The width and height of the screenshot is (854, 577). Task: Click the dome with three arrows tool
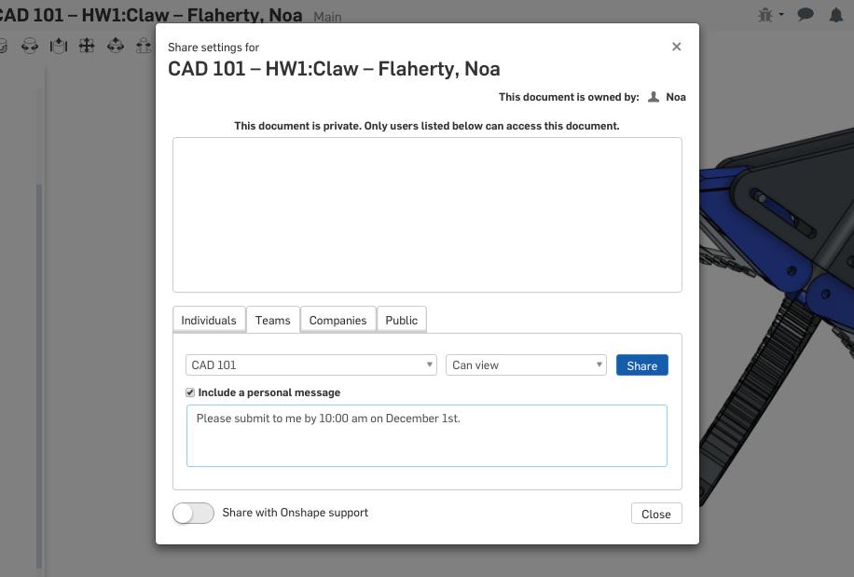(x=116, y=46)
